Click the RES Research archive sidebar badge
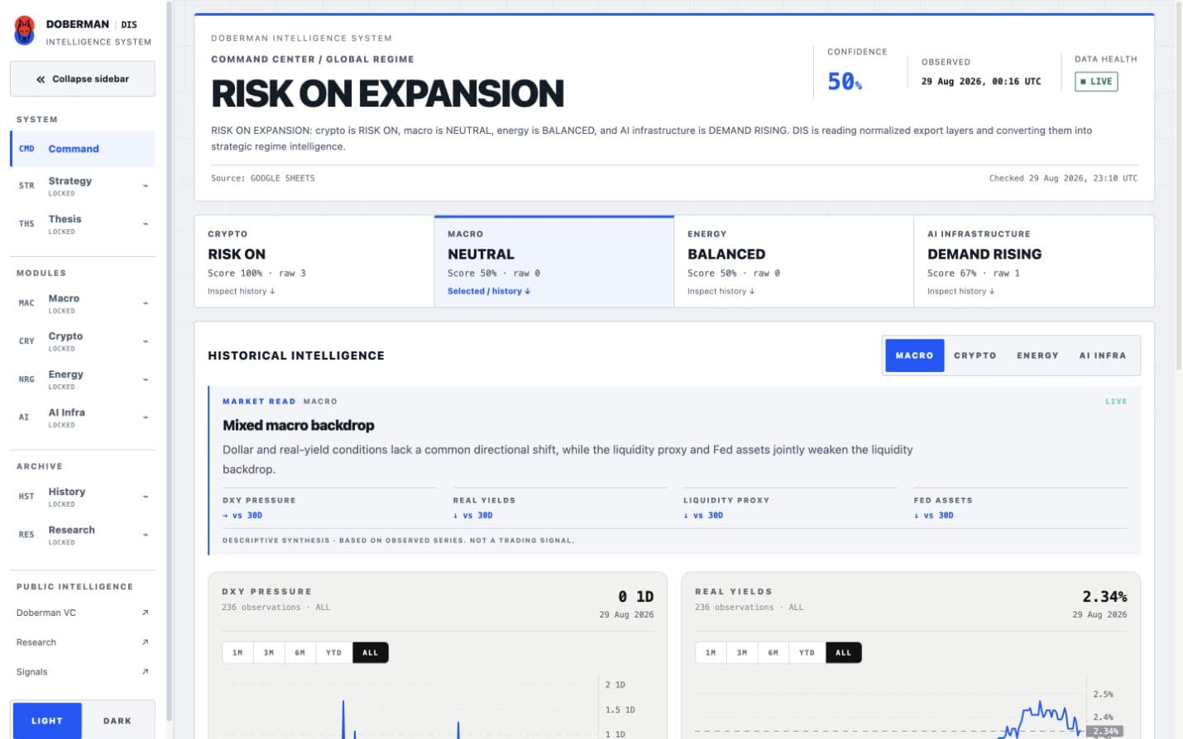Screen dimensions: 1183x739 coord(26,535)
